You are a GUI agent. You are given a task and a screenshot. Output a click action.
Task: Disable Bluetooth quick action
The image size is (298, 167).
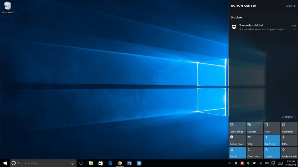(272, 140)
